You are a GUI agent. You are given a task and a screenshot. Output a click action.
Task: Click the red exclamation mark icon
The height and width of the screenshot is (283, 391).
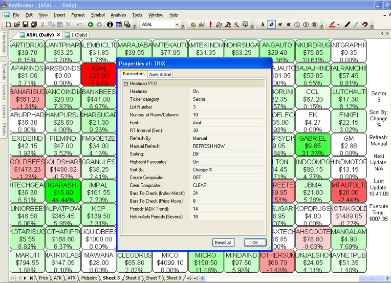[x=211, y=24]
